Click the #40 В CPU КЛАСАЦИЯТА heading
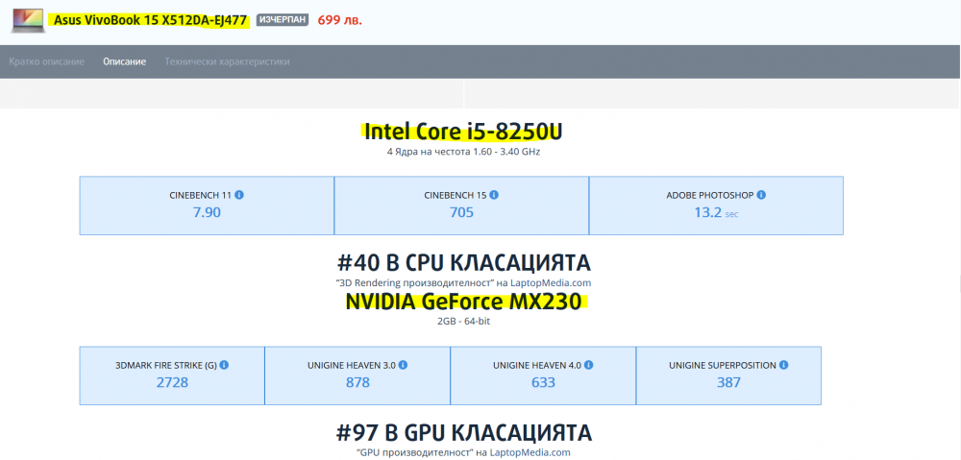The image size is (961, 460). click(464, 263)
